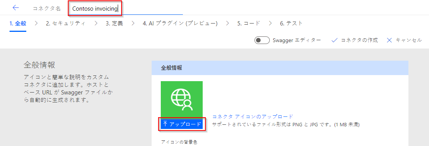Toggle the Swagger エディター switch

click(262, 40)
